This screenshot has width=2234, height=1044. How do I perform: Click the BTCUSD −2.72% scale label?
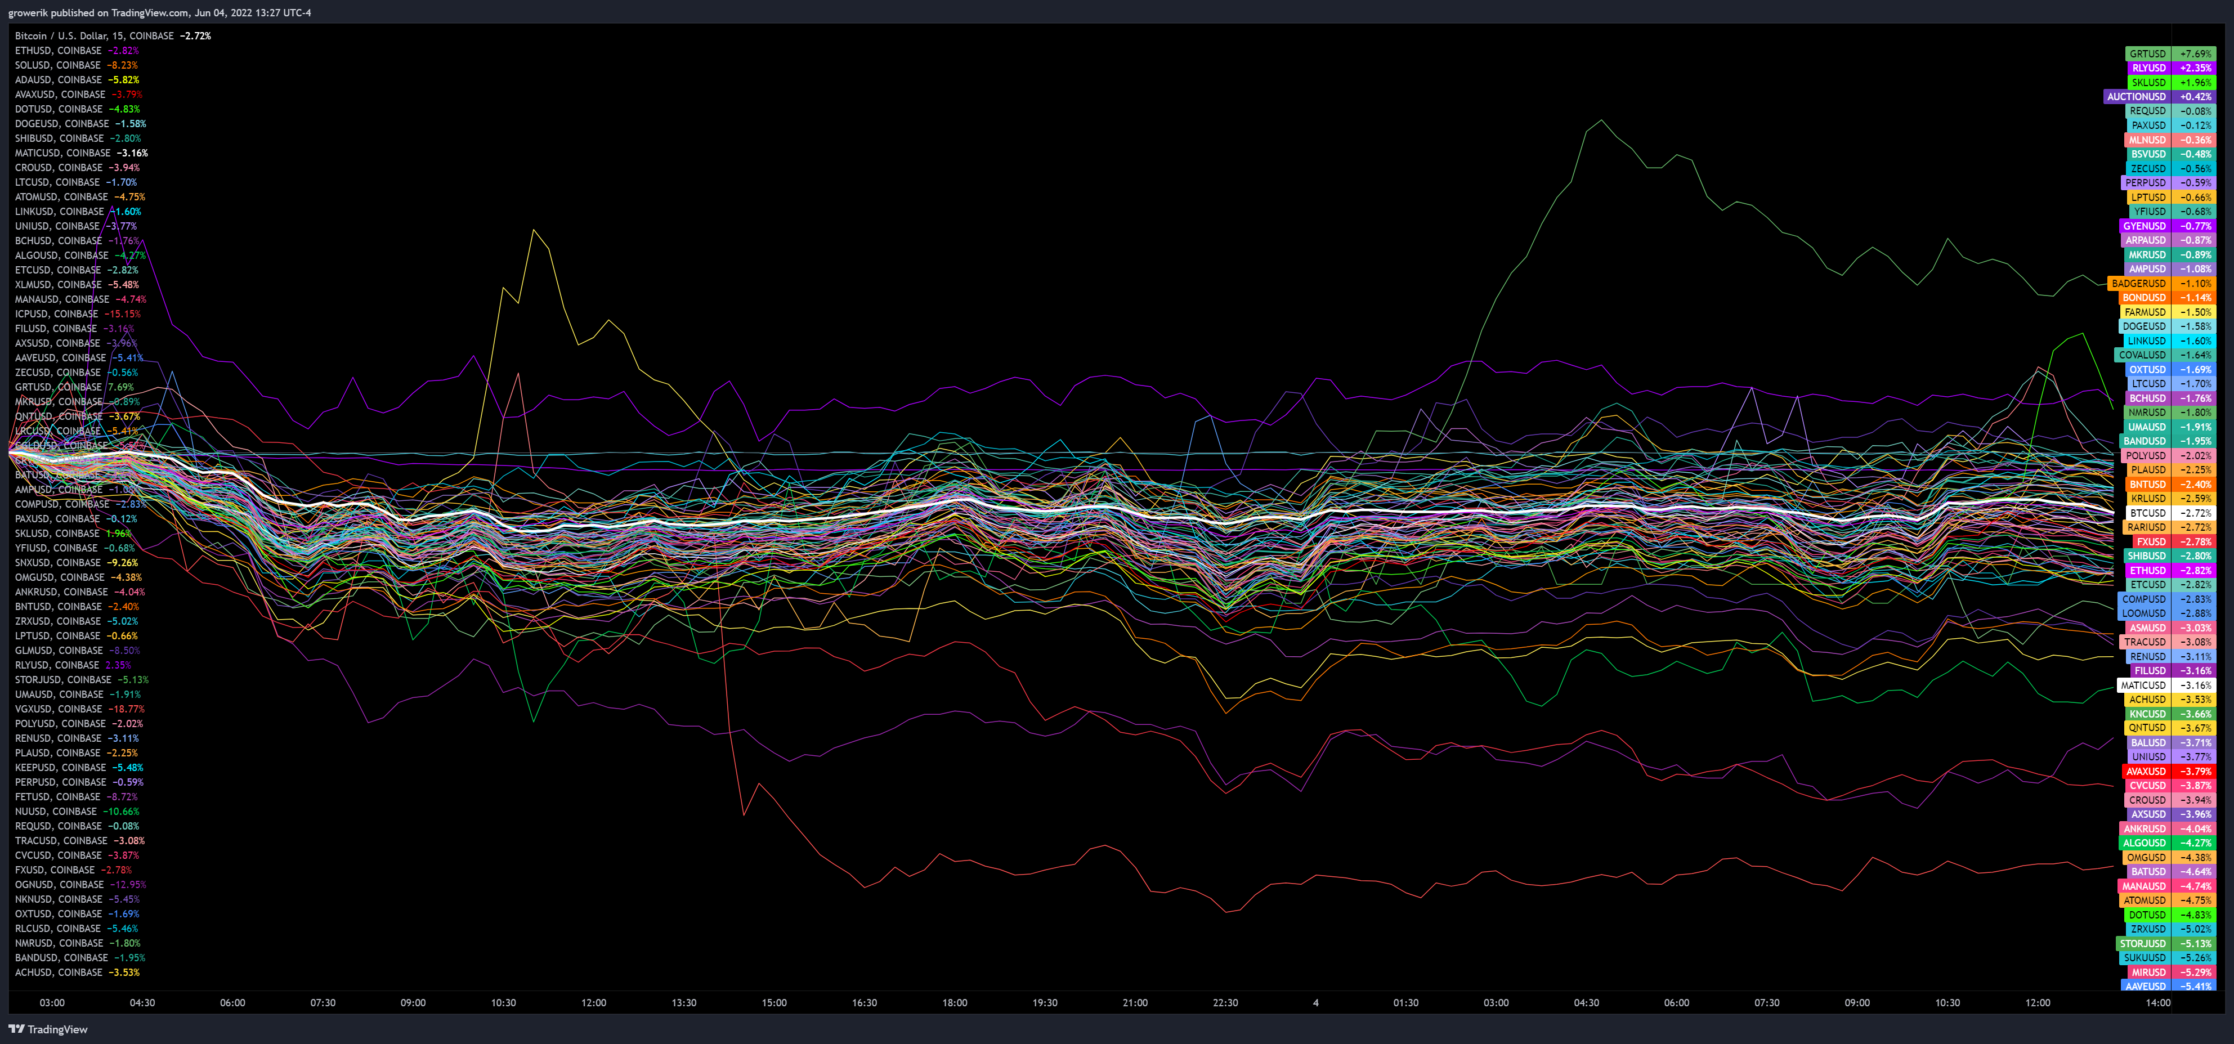pyautogui.click(x=2171, y=513)
